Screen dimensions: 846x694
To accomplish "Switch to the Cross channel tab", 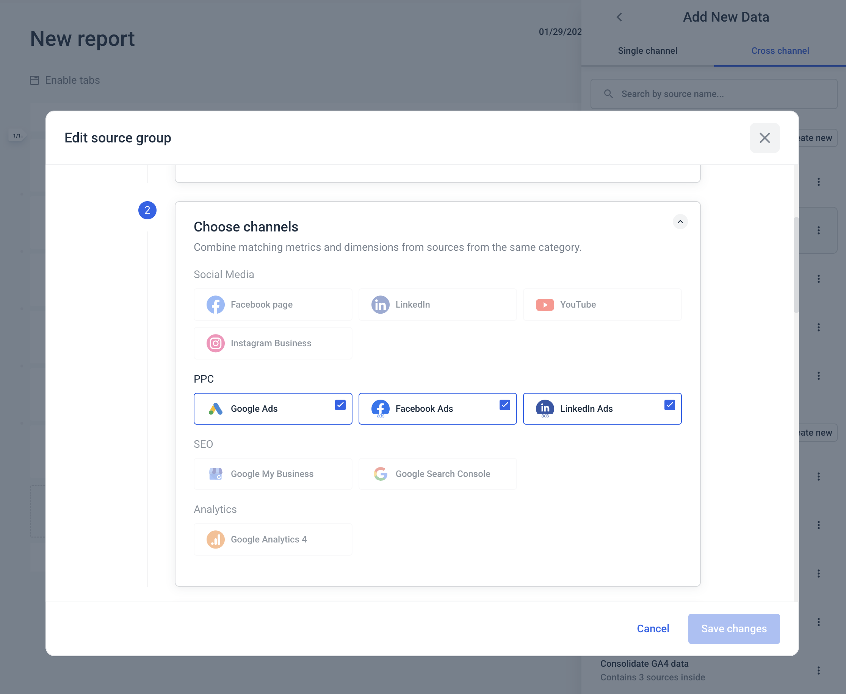I will coord(780,51).
